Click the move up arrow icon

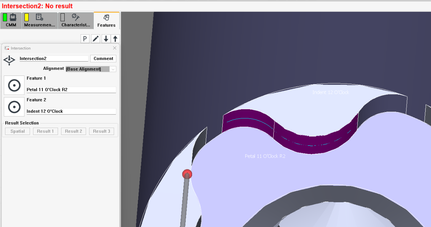click(115, 39)
